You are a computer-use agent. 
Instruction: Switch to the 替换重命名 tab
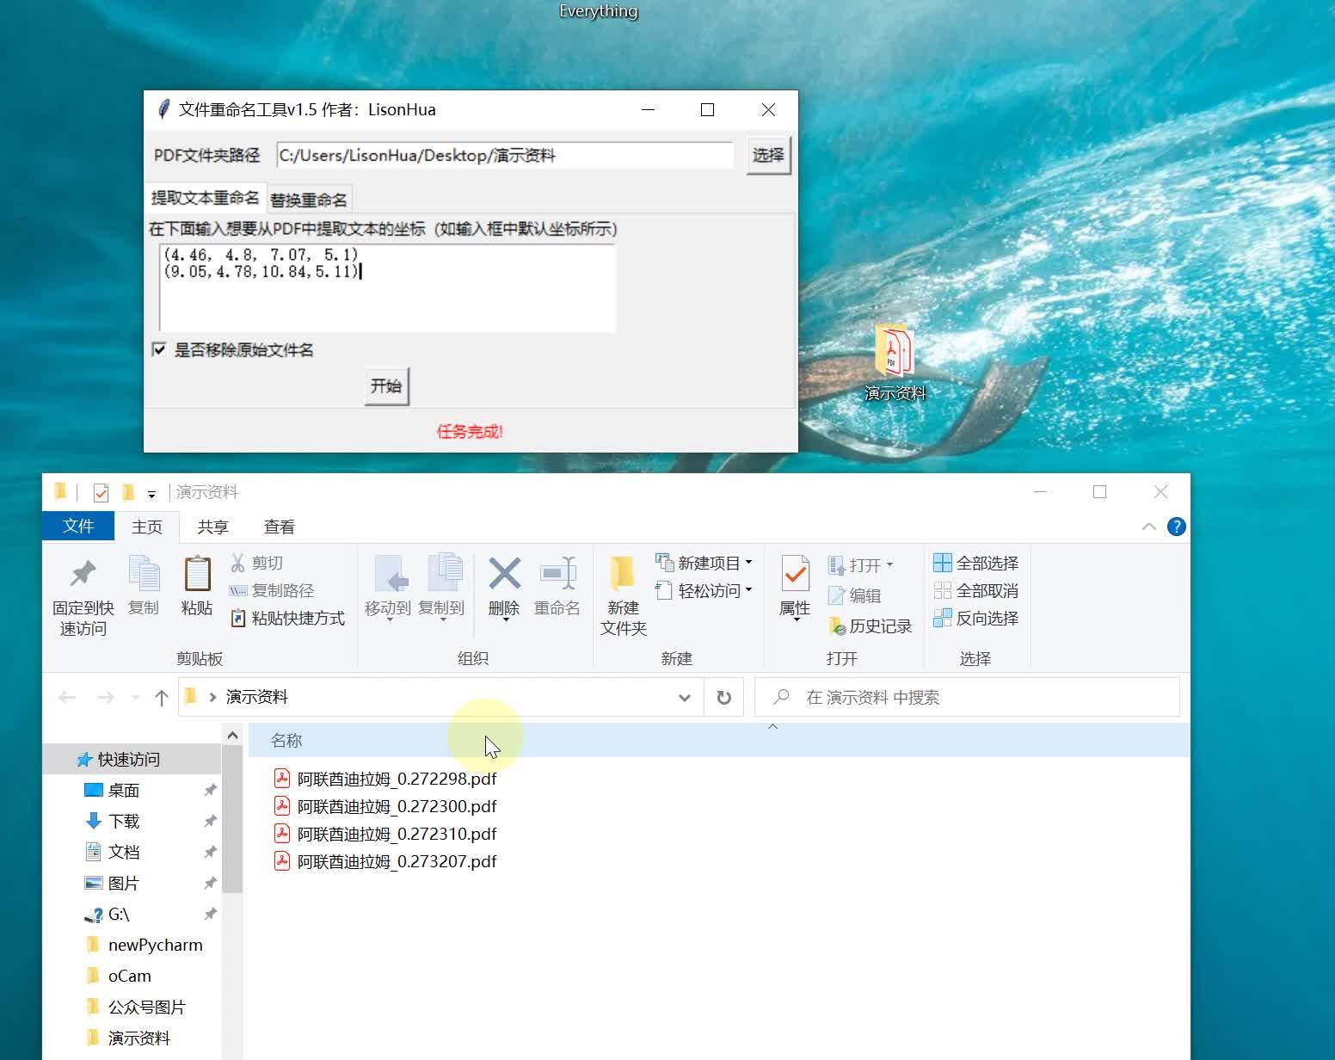[308, 197]
